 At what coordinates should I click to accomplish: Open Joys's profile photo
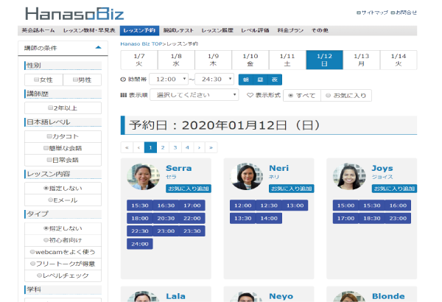[349, 177]
